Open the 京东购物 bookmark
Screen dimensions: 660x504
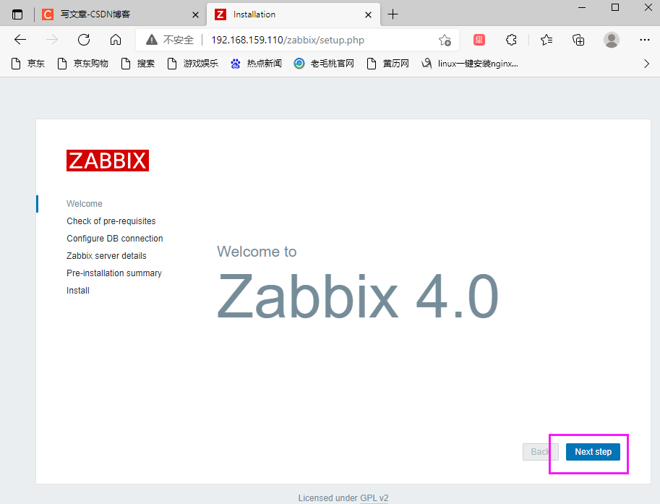[83, 64]
